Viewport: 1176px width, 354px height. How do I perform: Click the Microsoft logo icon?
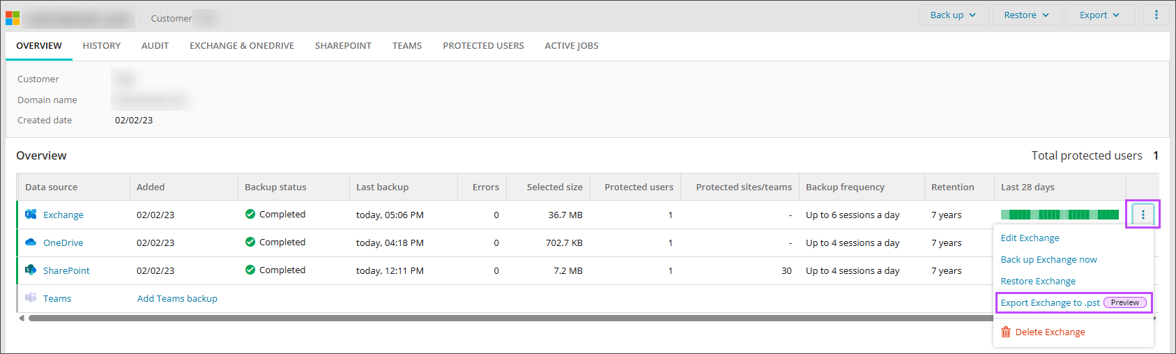[x=13, y=17]
